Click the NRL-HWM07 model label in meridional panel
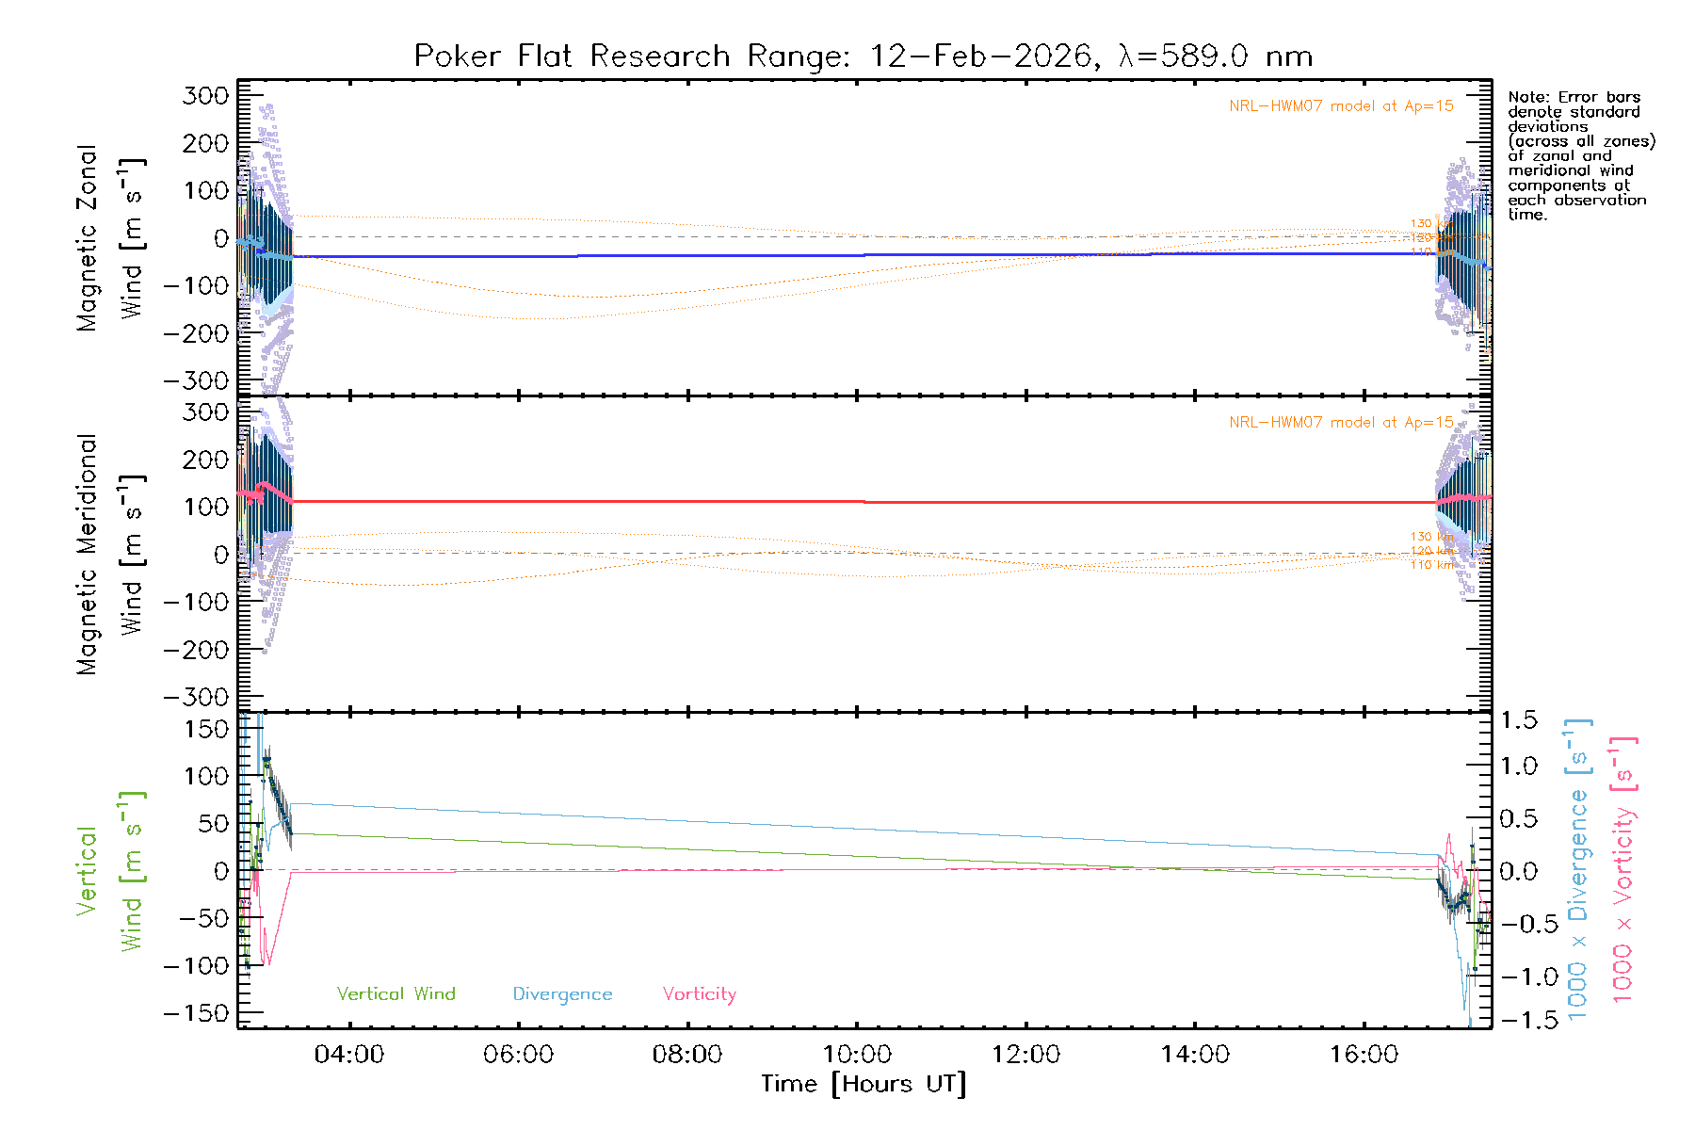Screen dimensions: 1695x1130 click(1341, 423)
